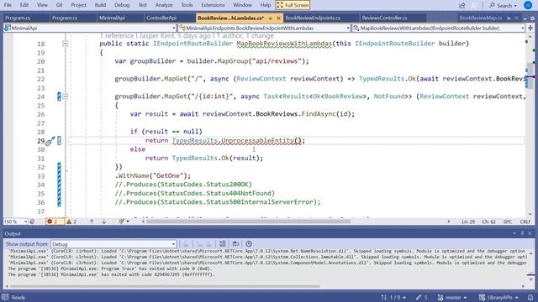Switch to the second Program.cs tab
The image size is (538, 302).
point(65,18)
